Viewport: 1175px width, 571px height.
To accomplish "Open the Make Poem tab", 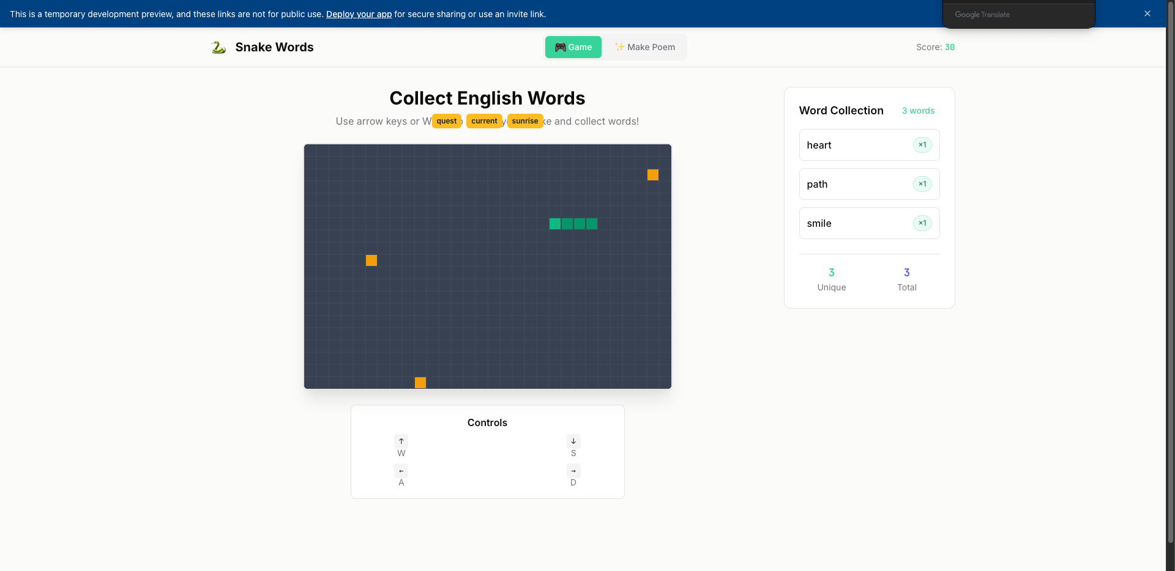I will pyautogui.click(x=644, y=47).
